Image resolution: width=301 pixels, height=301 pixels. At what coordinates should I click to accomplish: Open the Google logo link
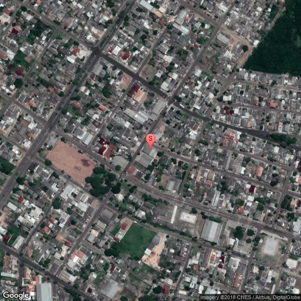[x=16, y=296]
